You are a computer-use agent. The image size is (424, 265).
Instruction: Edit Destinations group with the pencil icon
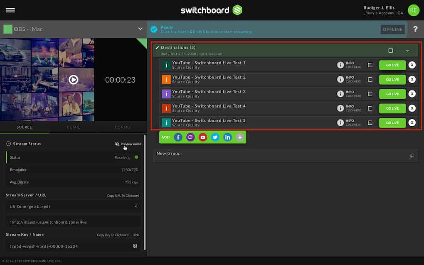157,47
